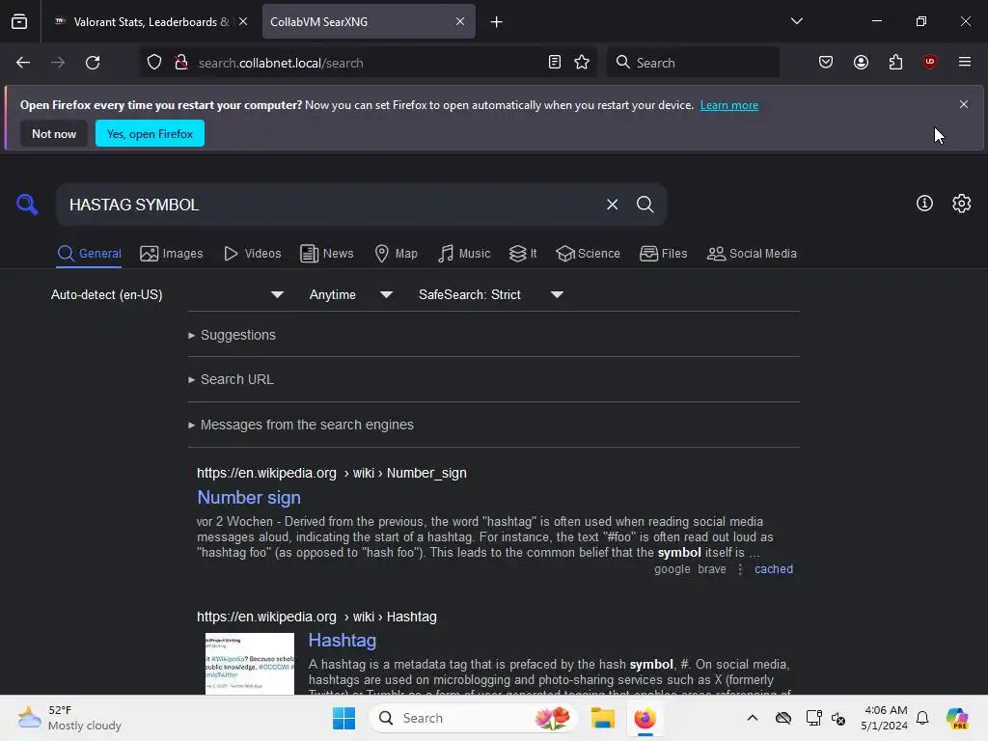Go back to the previous page
The width and height of the screenshot is (988, 741).
(x=23, y=63)
